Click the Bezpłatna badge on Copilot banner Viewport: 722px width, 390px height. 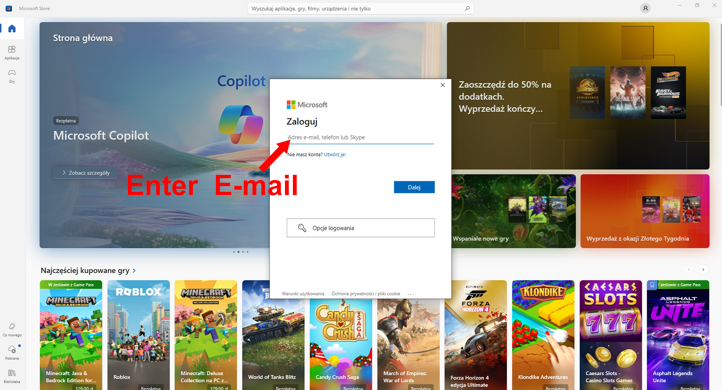66,121
